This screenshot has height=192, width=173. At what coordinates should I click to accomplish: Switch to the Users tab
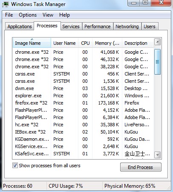tap(150, 26)
